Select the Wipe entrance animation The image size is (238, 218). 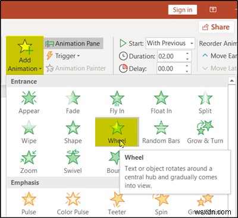pyautogui.click(x=29, y=132)
